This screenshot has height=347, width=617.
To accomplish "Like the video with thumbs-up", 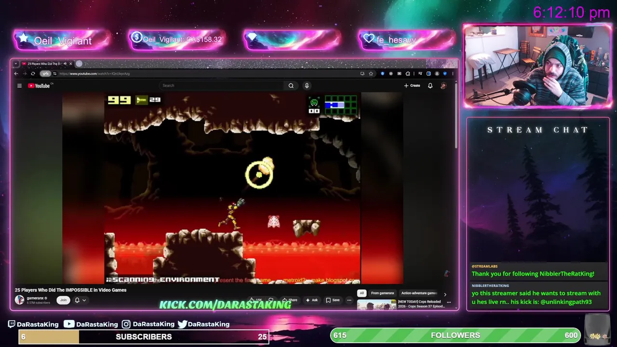I will (255, 300).
